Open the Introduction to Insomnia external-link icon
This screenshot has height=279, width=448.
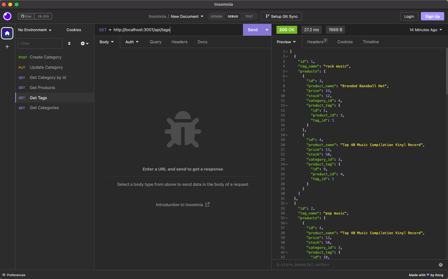tap(208, 205)
